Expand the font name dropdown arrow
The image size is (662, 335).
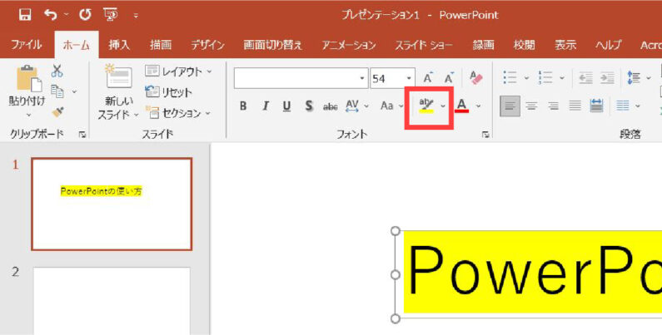pos(362,78)
